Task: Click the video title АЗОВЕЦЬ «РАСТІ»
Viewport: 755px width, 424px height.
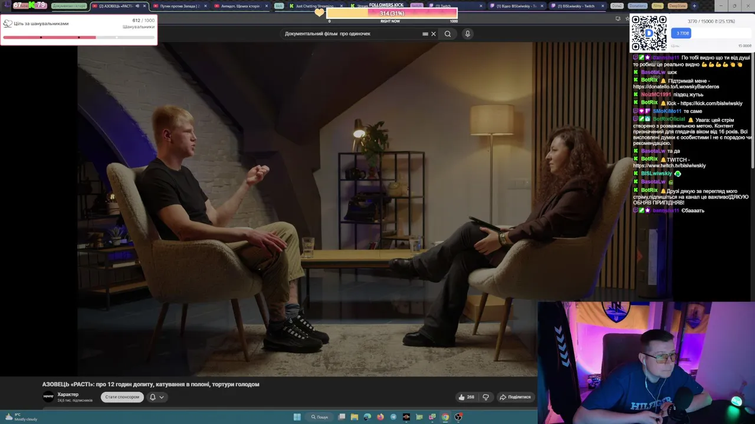Action: click(x=150, y=384)
